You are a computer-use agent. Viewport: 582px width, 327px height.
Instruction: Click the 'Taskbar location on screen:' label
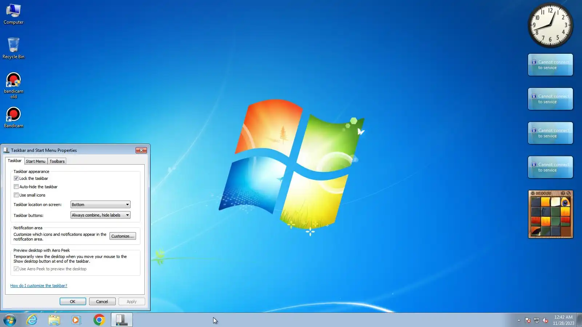coord(37,205)
